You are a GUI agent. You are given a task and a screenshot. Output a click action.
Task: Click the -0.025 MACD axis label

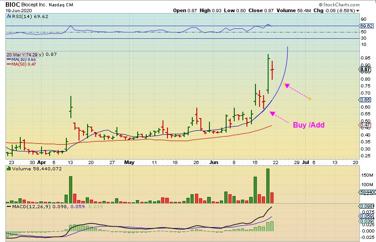367,237
